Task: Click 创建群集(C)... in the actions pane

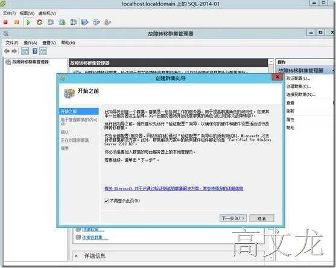Action: pyautogui.click(x=299, y=86)
